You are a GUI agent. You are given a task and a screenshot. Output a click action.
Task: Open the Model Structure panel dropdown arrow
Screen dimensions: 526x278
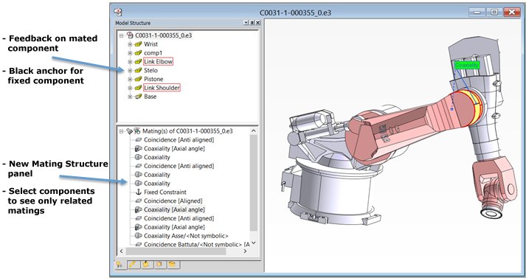[x=246, y=22]
